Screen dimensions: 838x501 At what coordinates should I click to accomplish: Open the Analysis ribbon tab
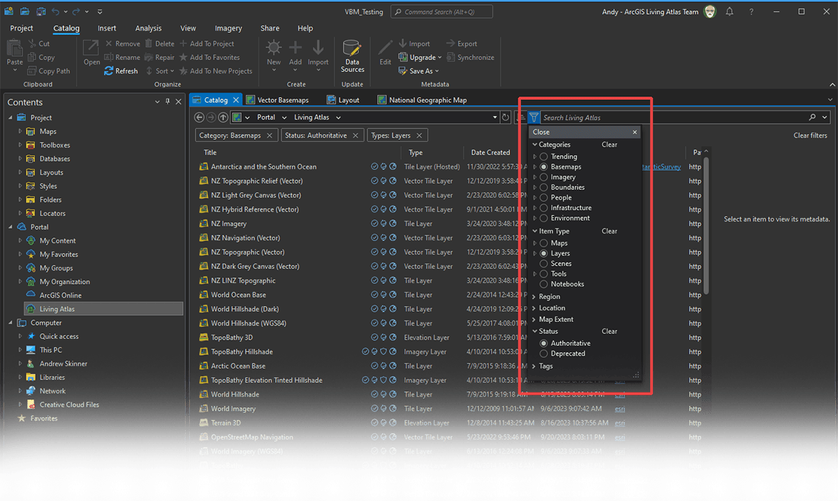tap(148, 29)
